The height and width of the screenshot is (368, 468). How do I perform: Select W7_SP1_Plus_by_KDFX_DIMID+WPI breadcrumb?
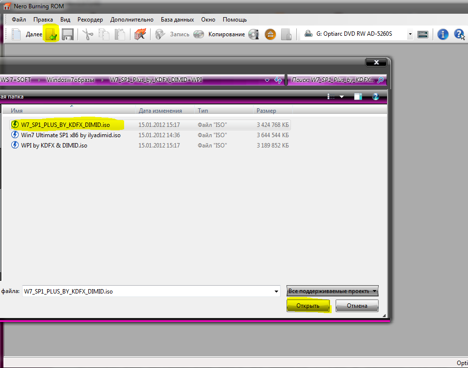(x=156, y=80)
